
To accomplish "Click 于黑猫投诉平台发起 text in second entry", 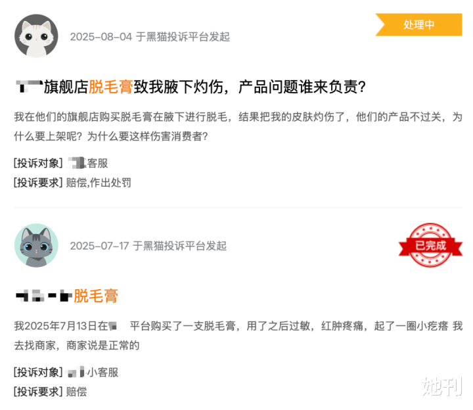I will pyautogui.click(x=180, y=246).
